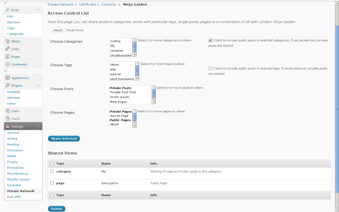Open Permalinks settings submenu item
Viewport: 339px width, 212px height.
[15, 167]
